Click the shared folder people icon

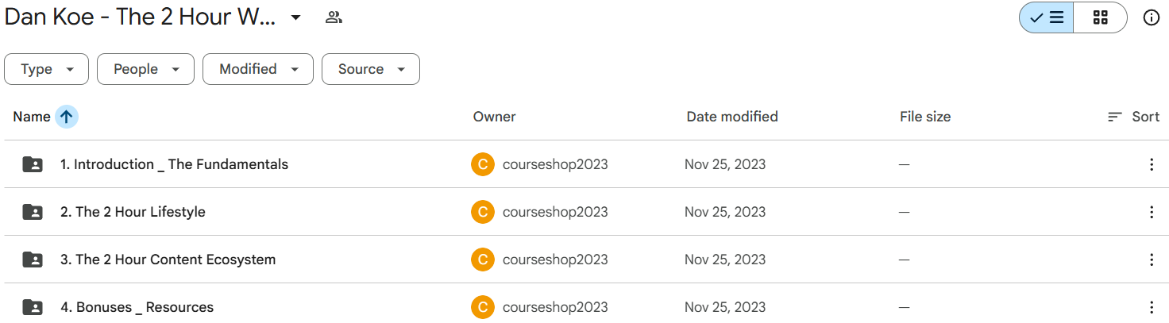[334, 17]
